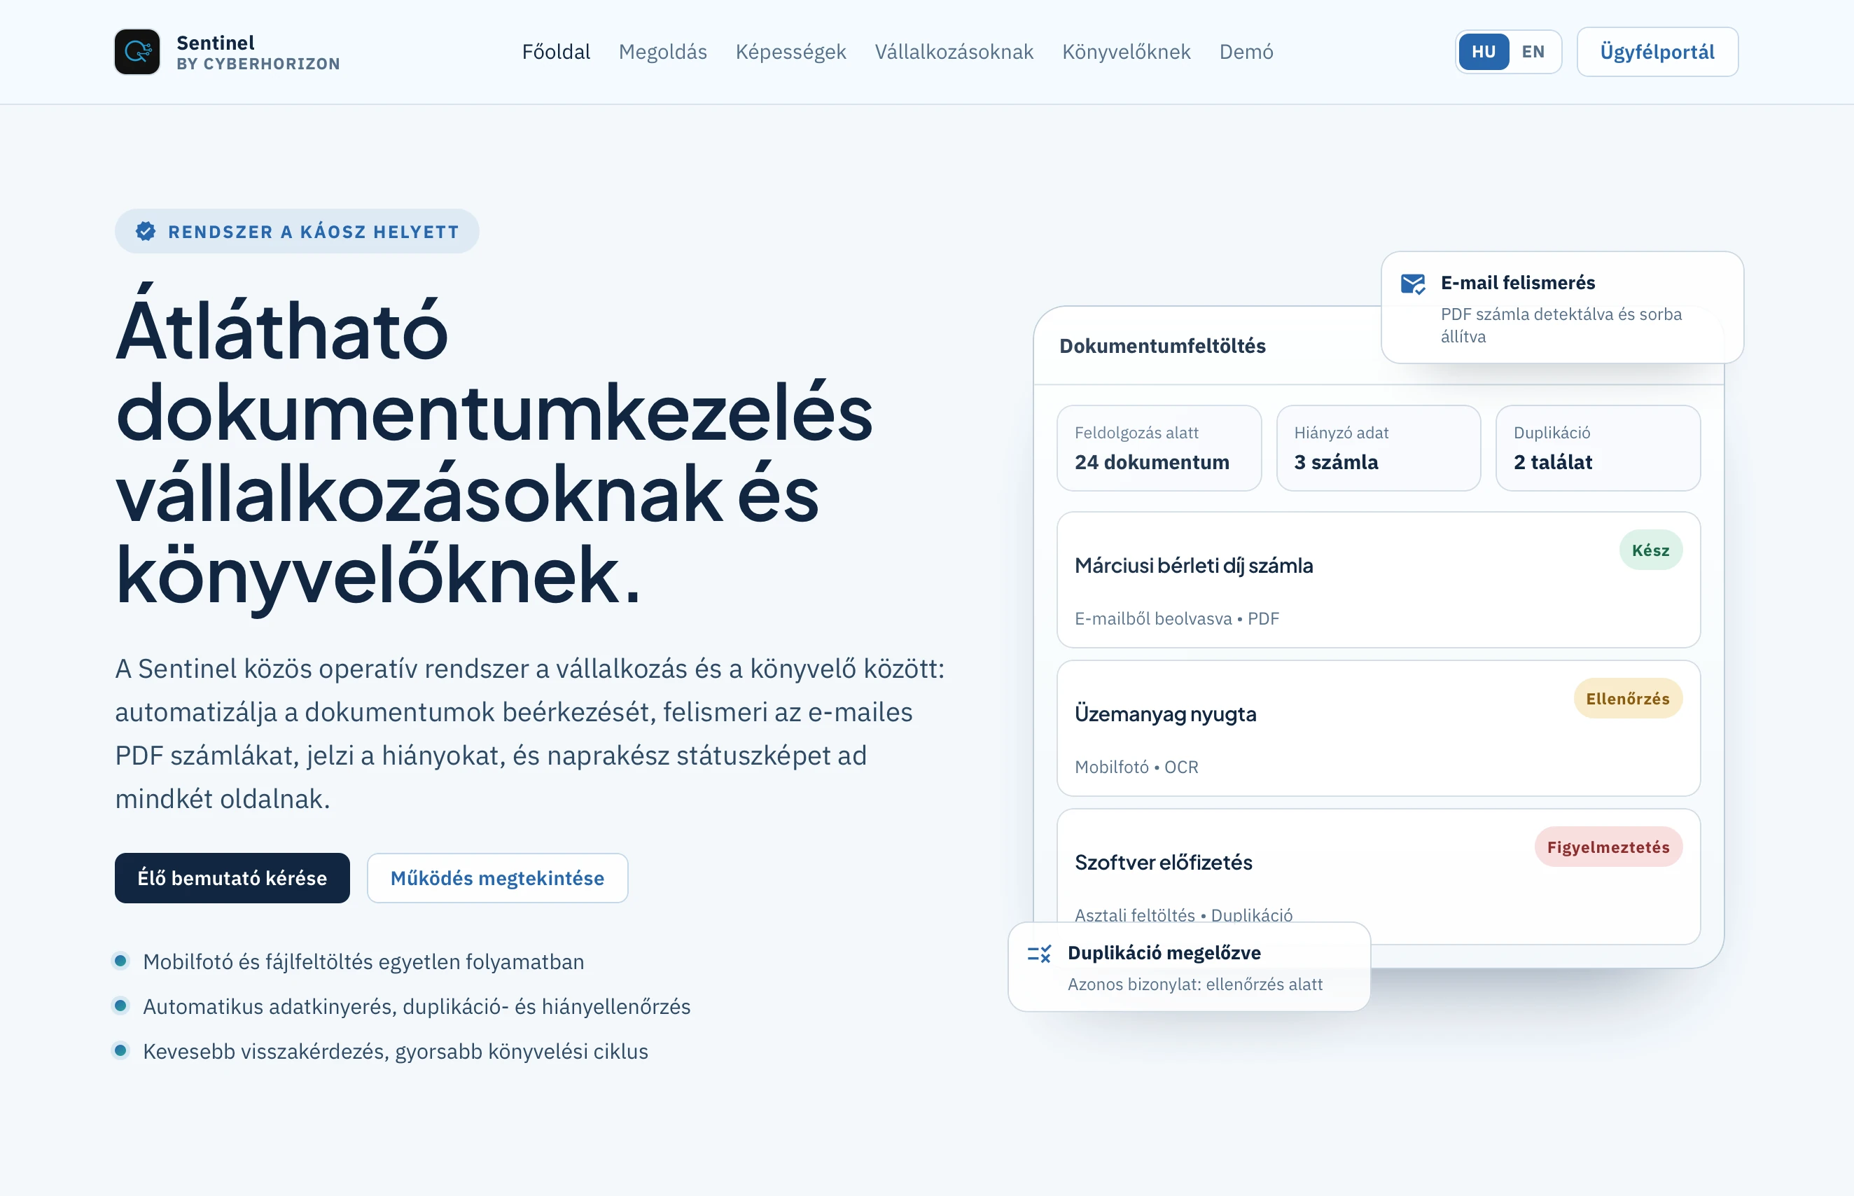
Task: Open the Ügyfélportál button
Action: 1657,52
